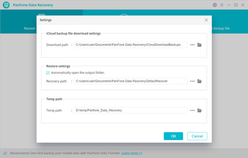Browse for Download path with ellipsis button
This screenshot has height=158, width=248.
(x=192, y=45)
